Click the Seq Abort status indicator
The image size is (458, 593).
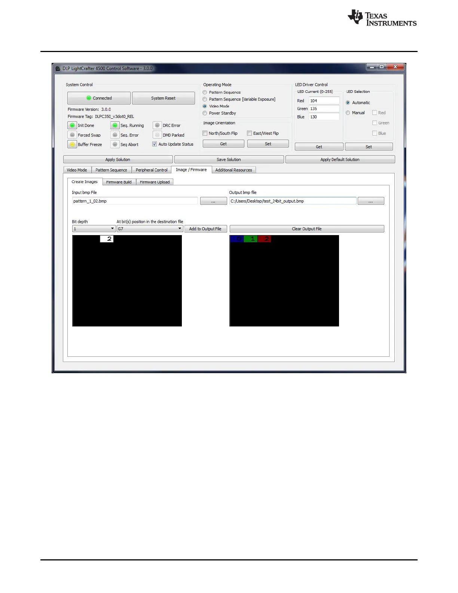[115, 144]
